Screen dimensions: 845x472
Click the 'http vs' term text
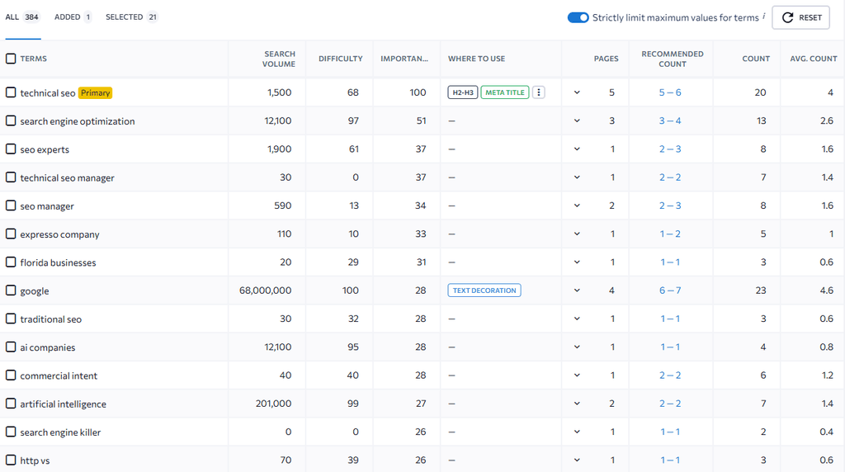(35, 460)
